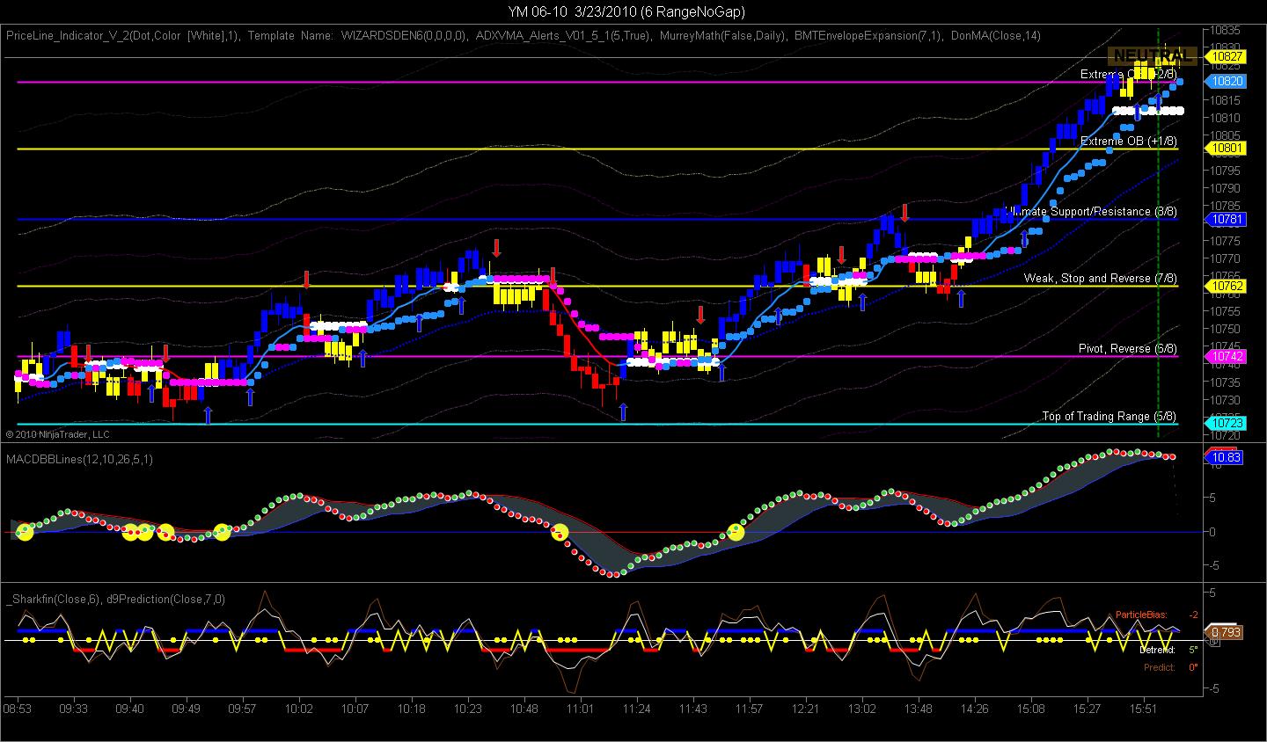The height and width of the screenshot is (742, 1267).
Task: Select the '_Sharkfin(Close,6), d9Prediction(Close,7,0)' panel label
Action: pos(115,600)
